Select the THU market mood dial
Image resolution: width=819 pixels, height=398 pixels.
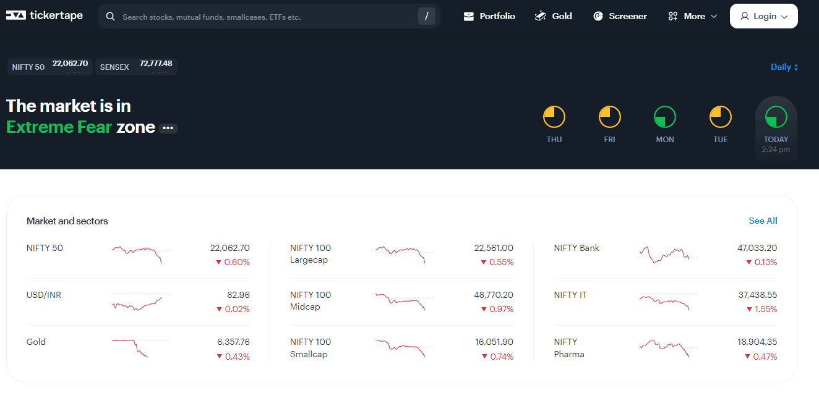(554, 117)
